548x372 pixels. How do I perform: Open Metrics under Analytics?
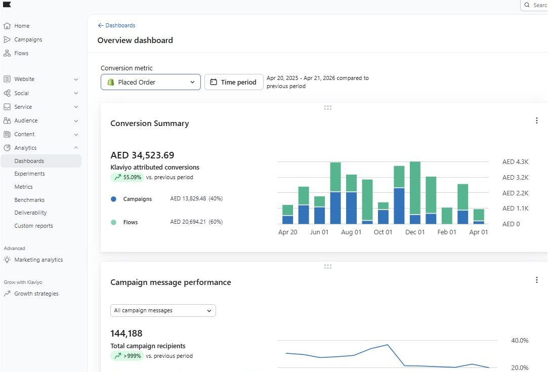(x=23, y=187)
